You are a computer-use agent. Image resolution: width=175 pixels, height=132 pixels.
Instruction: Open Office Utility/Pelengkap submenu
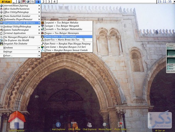click(x=20, y=12)
